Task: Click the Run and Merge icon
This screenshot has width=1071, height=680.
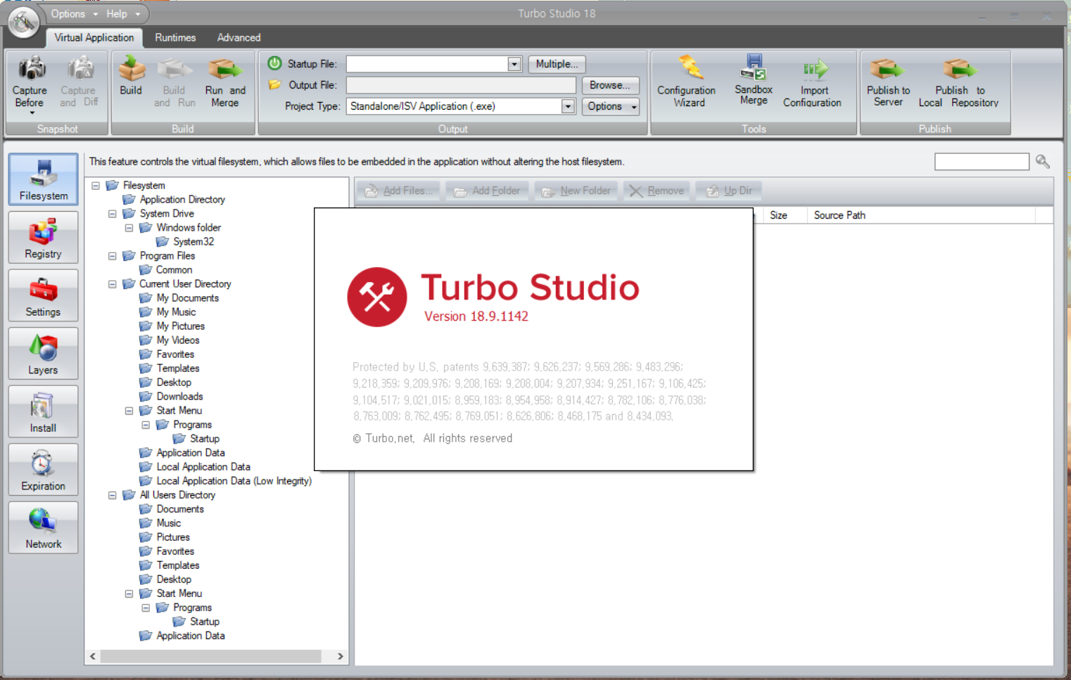Action: pyautogui.click(x=224, y=69)
